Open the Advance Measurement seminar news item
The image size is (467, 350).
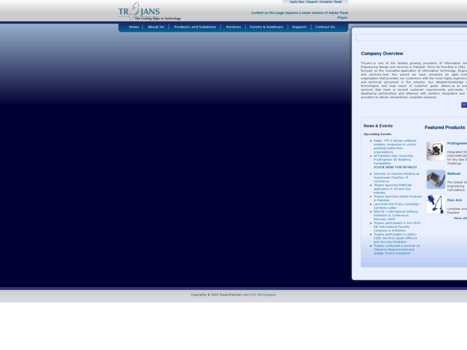[x=397, y=249]
